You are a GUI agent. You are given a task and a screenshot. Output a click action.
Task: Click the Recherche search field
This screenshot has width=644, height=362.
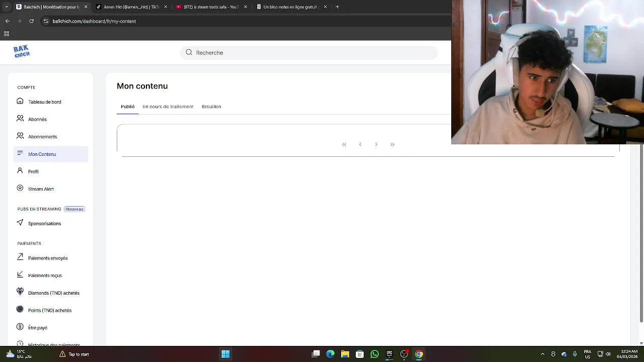309,52
